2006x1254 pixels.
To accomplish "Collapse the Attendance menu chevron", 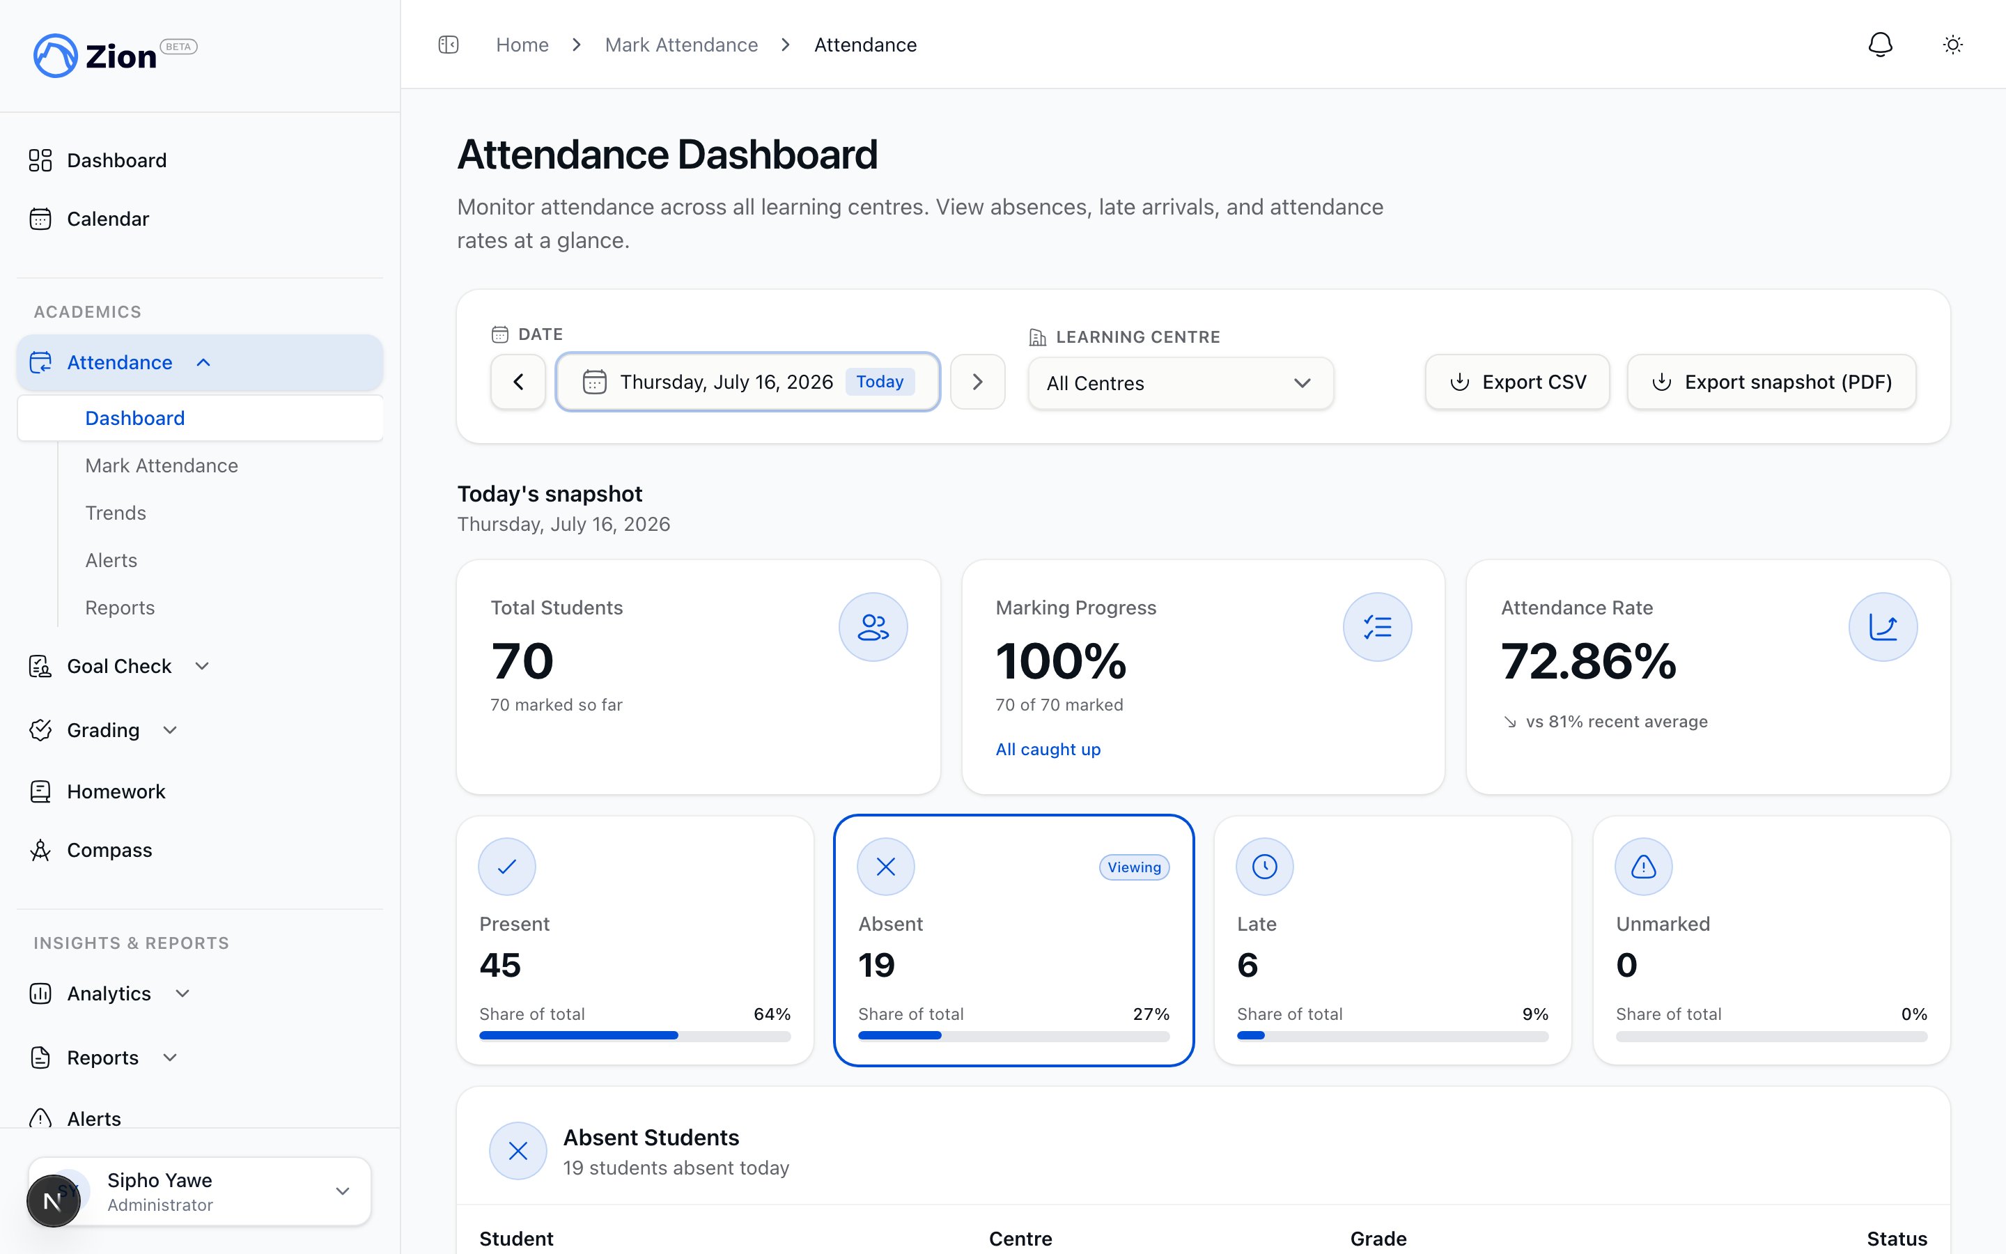I will pyautogui.click(x=203, y=362).
